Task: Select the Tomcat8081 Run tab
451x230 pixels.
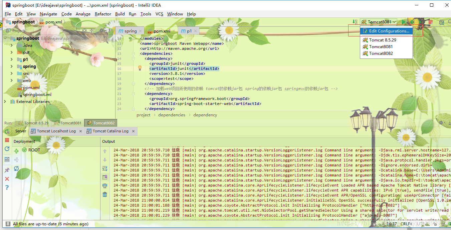Action: 67,123
